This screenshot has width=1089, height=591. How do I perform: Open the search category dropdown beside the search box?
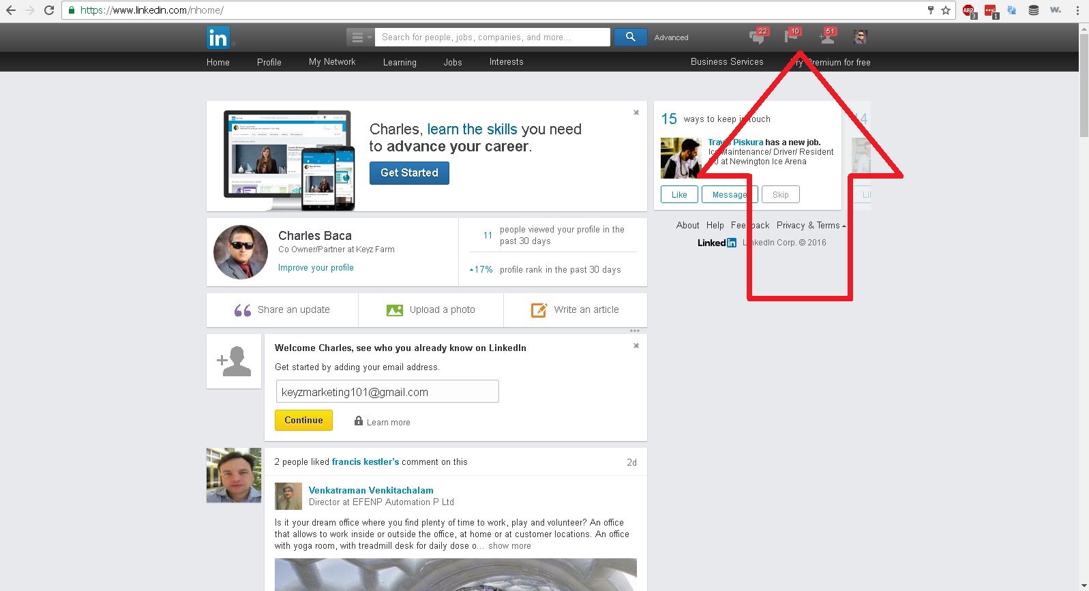(x=359, y=37)
